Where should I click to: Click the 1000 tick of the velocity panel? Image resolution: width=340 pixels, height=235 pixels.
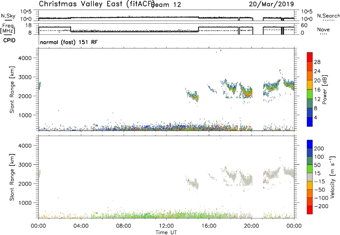click(25, 203)
